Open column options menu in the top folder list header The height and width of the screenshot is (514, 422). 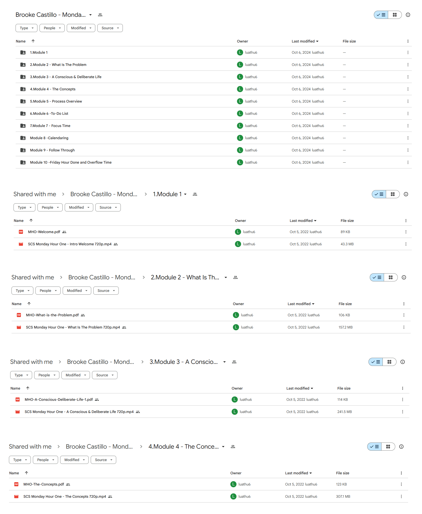pos(408,41)
